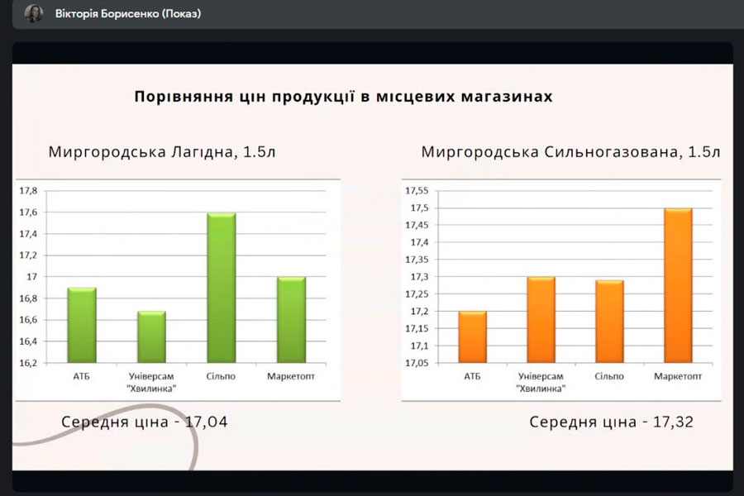The image size is (744, 496).
Task: Click Середня ціна - 17,32 text
Action: (612, 422)
